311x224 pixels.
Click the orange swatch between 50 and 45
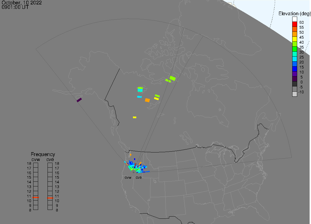294,34
